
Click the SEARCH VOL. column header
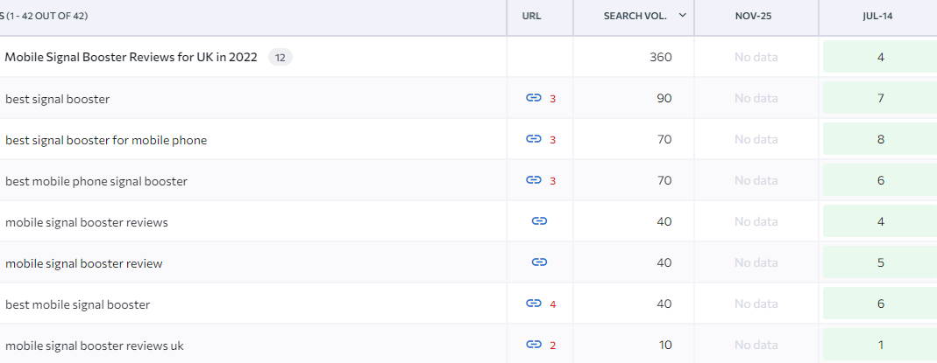(x=634, y=17)
